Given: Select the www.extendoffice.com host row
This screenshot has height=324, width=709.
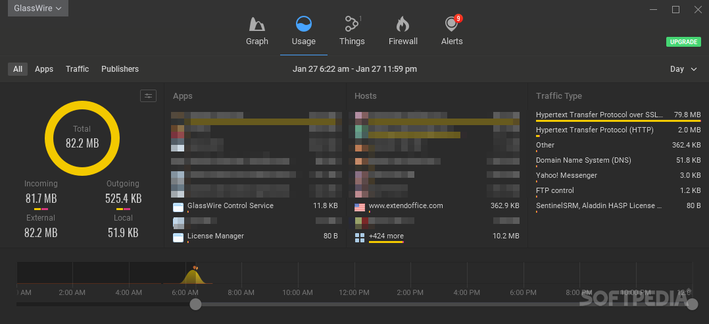Looking at the screenshot, I should coord(437,206).
